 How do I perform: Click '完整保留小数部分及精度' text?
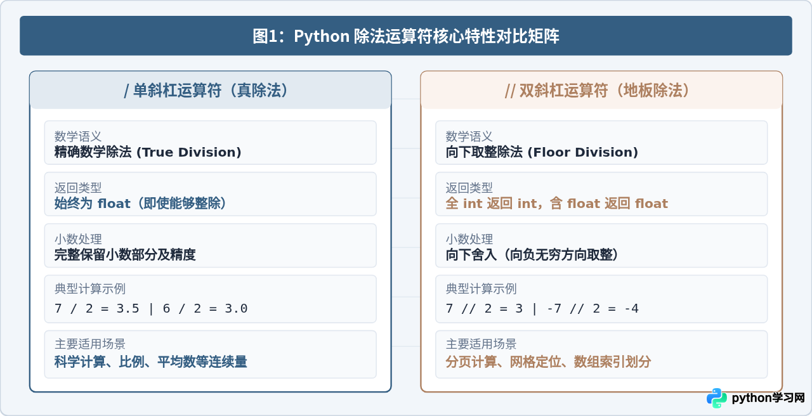(x=125, y=255)
